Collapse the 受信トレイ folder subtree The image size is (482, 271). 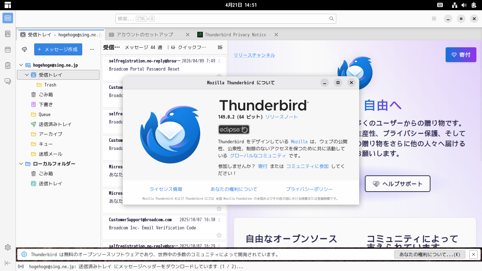click(x=27, y=75)
